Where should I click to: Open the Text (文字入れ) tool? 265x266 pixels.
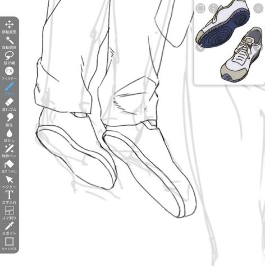click(x=9, y=195)
